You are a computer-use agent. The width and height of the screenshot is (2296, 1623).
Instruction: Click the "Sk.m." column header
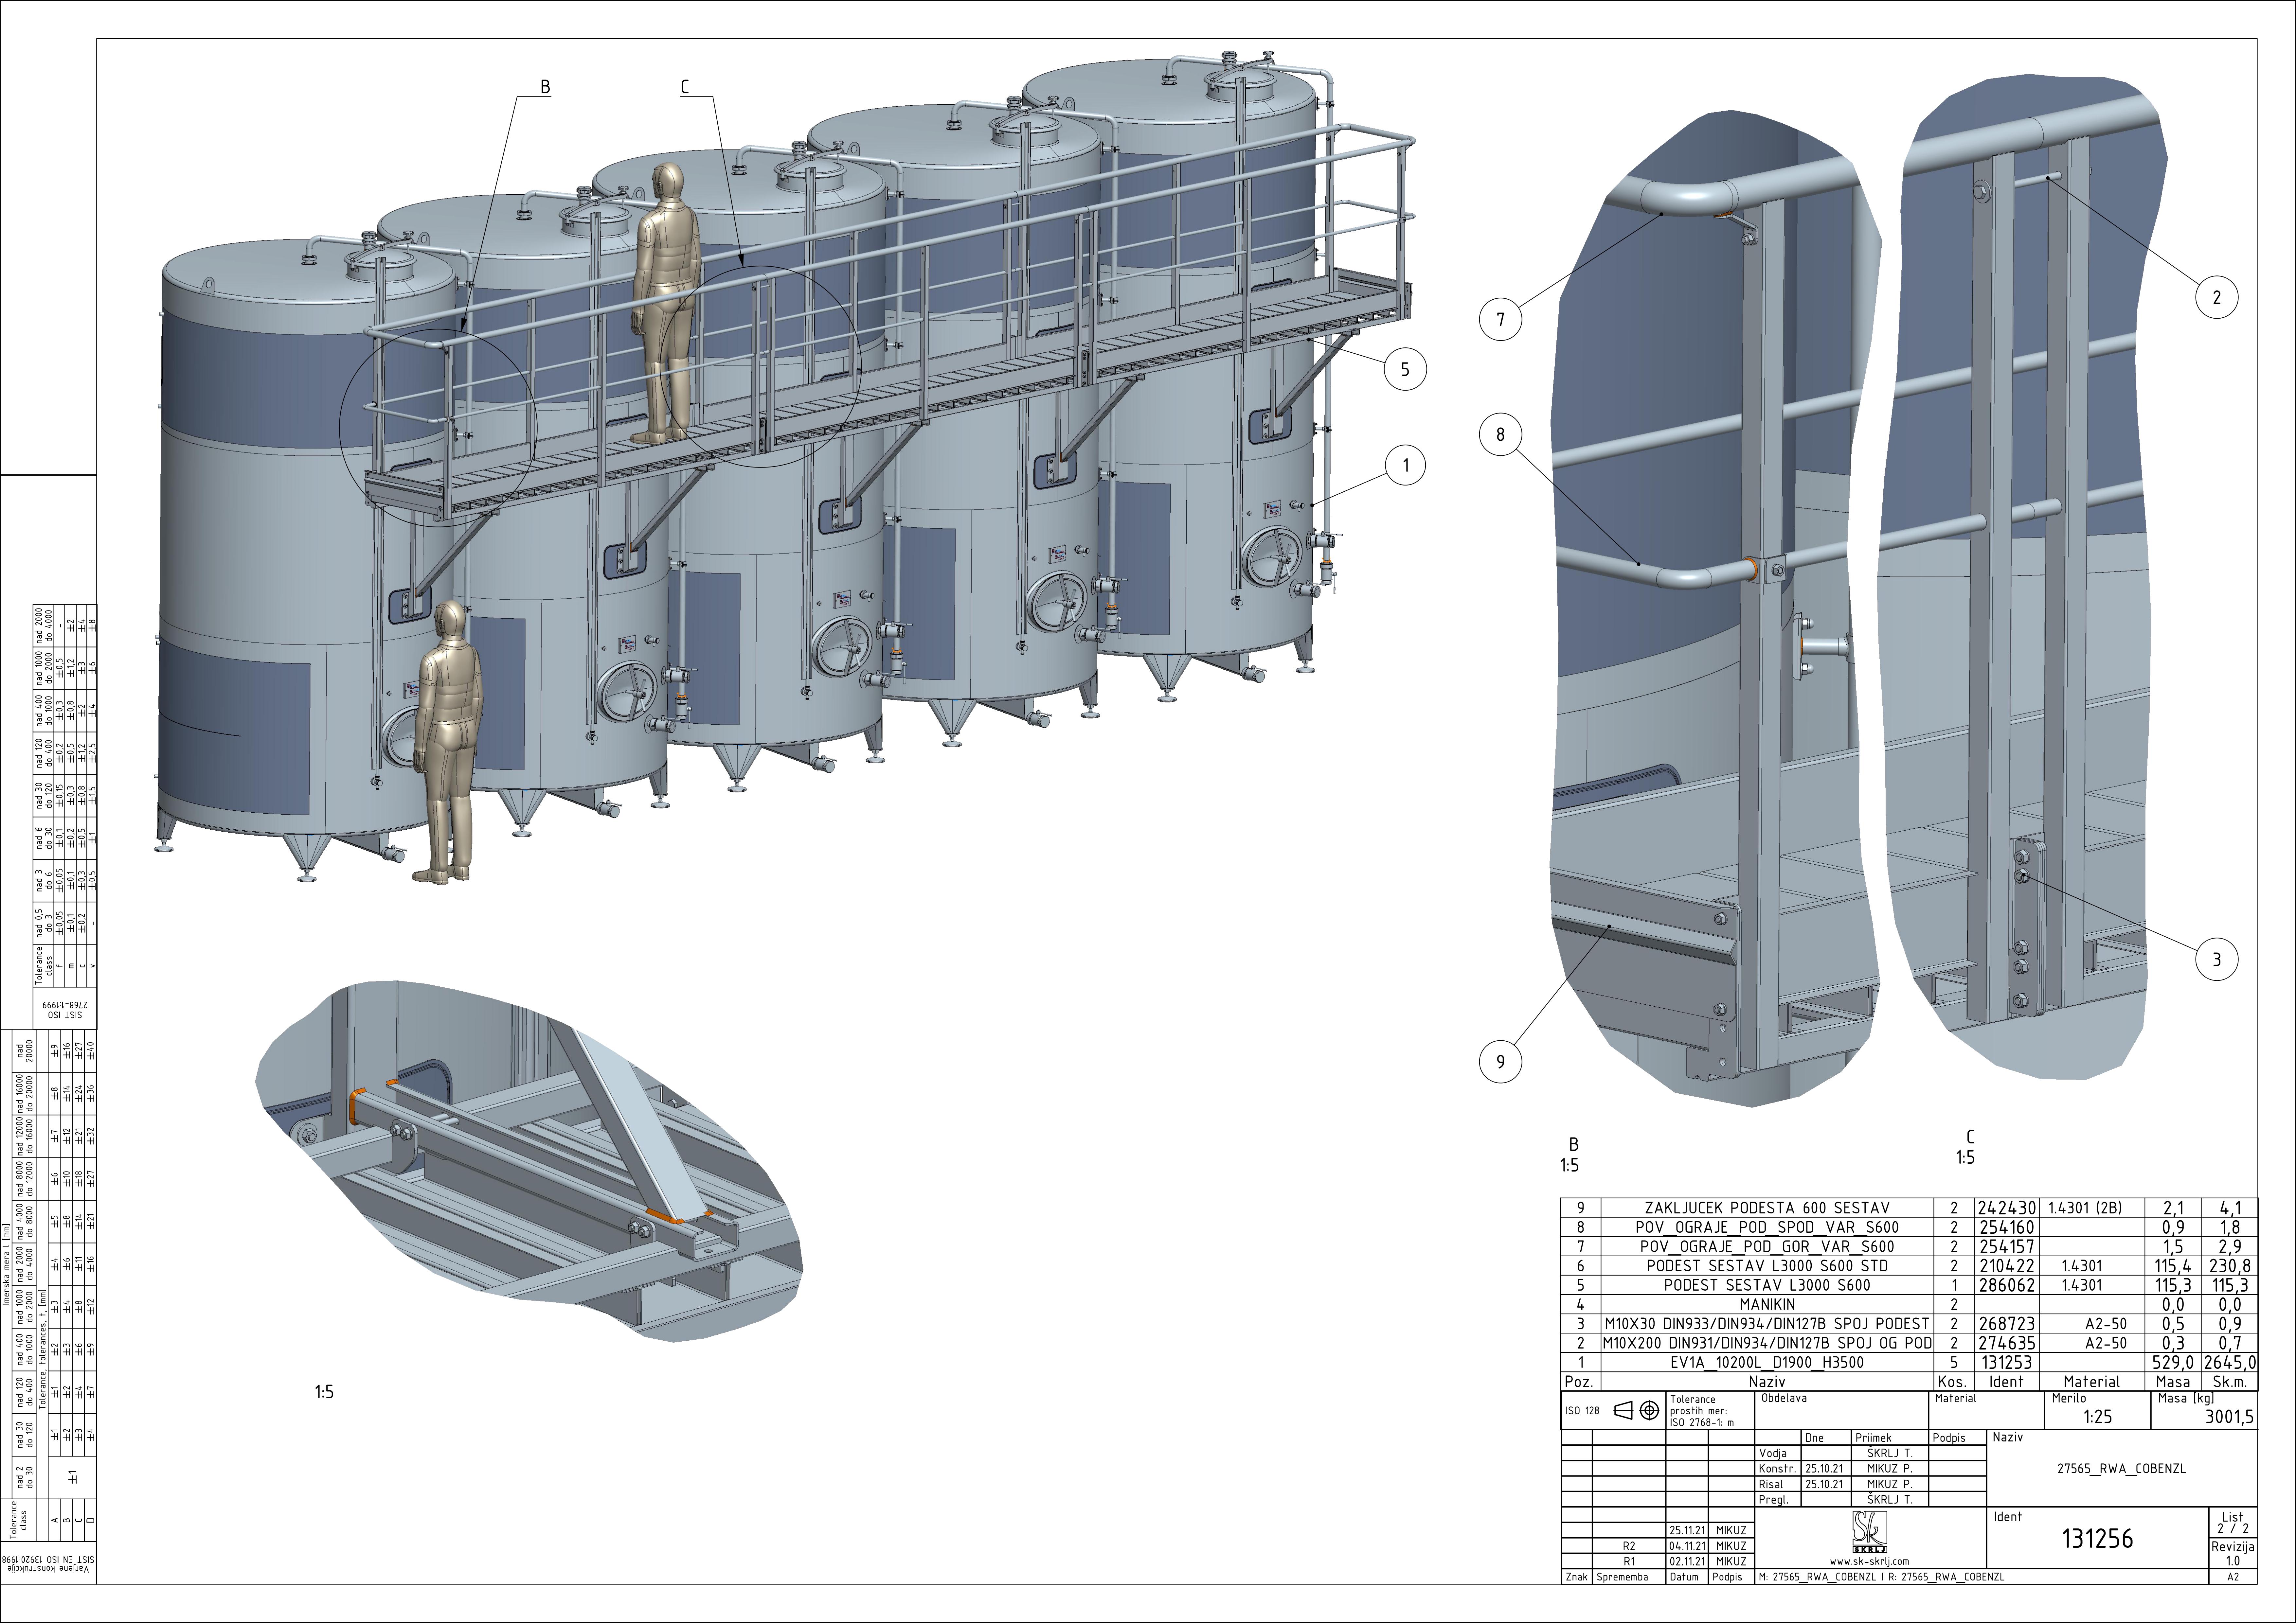2230,1382
